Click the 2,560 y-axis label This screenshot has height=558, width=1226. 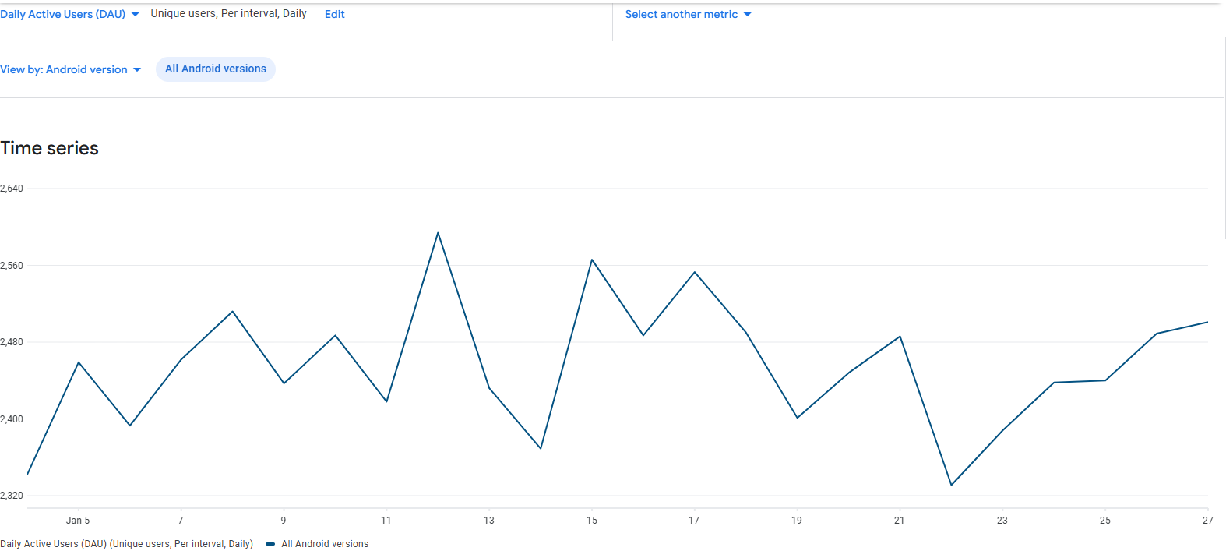pos(12,266)
